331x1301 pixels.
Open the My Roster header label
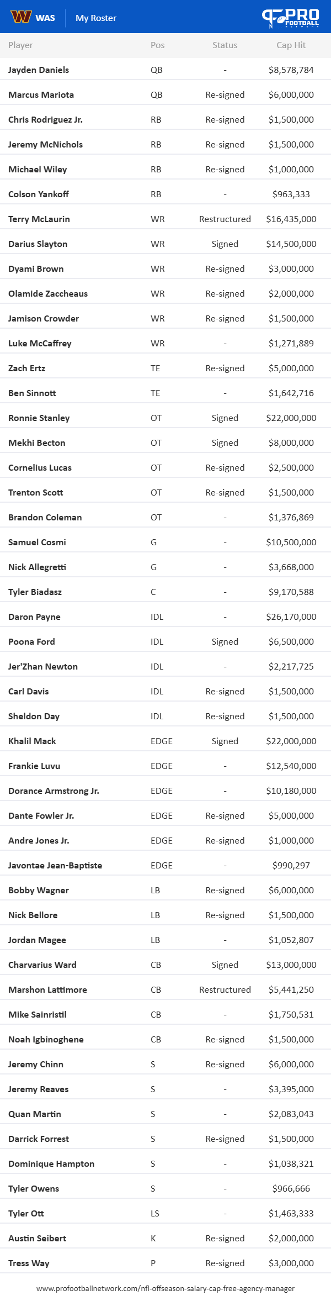96,18
